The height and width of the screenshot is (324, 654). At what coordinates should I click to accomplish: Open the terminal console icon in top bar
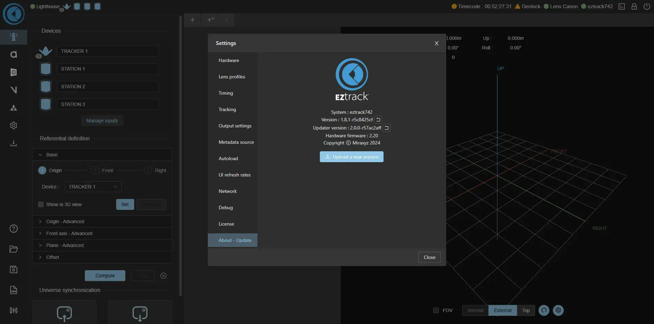coord(622,6)
